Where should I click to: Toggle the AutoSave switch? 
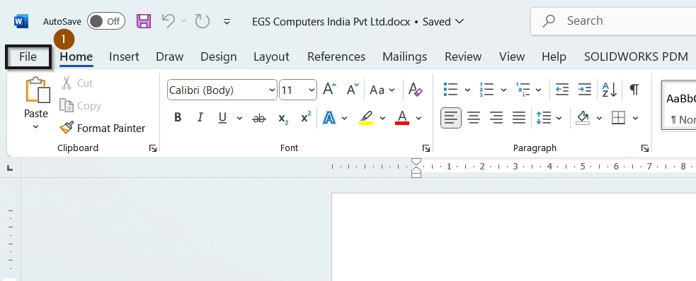click(106, 21)
